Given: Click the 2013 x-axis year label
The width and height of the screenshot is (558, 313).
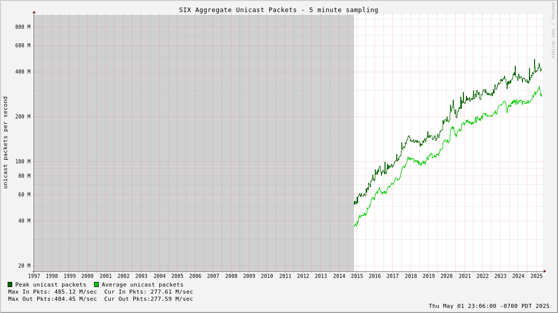Looking at the screenshot, I should pyautogui.click(x=320, y=276).
